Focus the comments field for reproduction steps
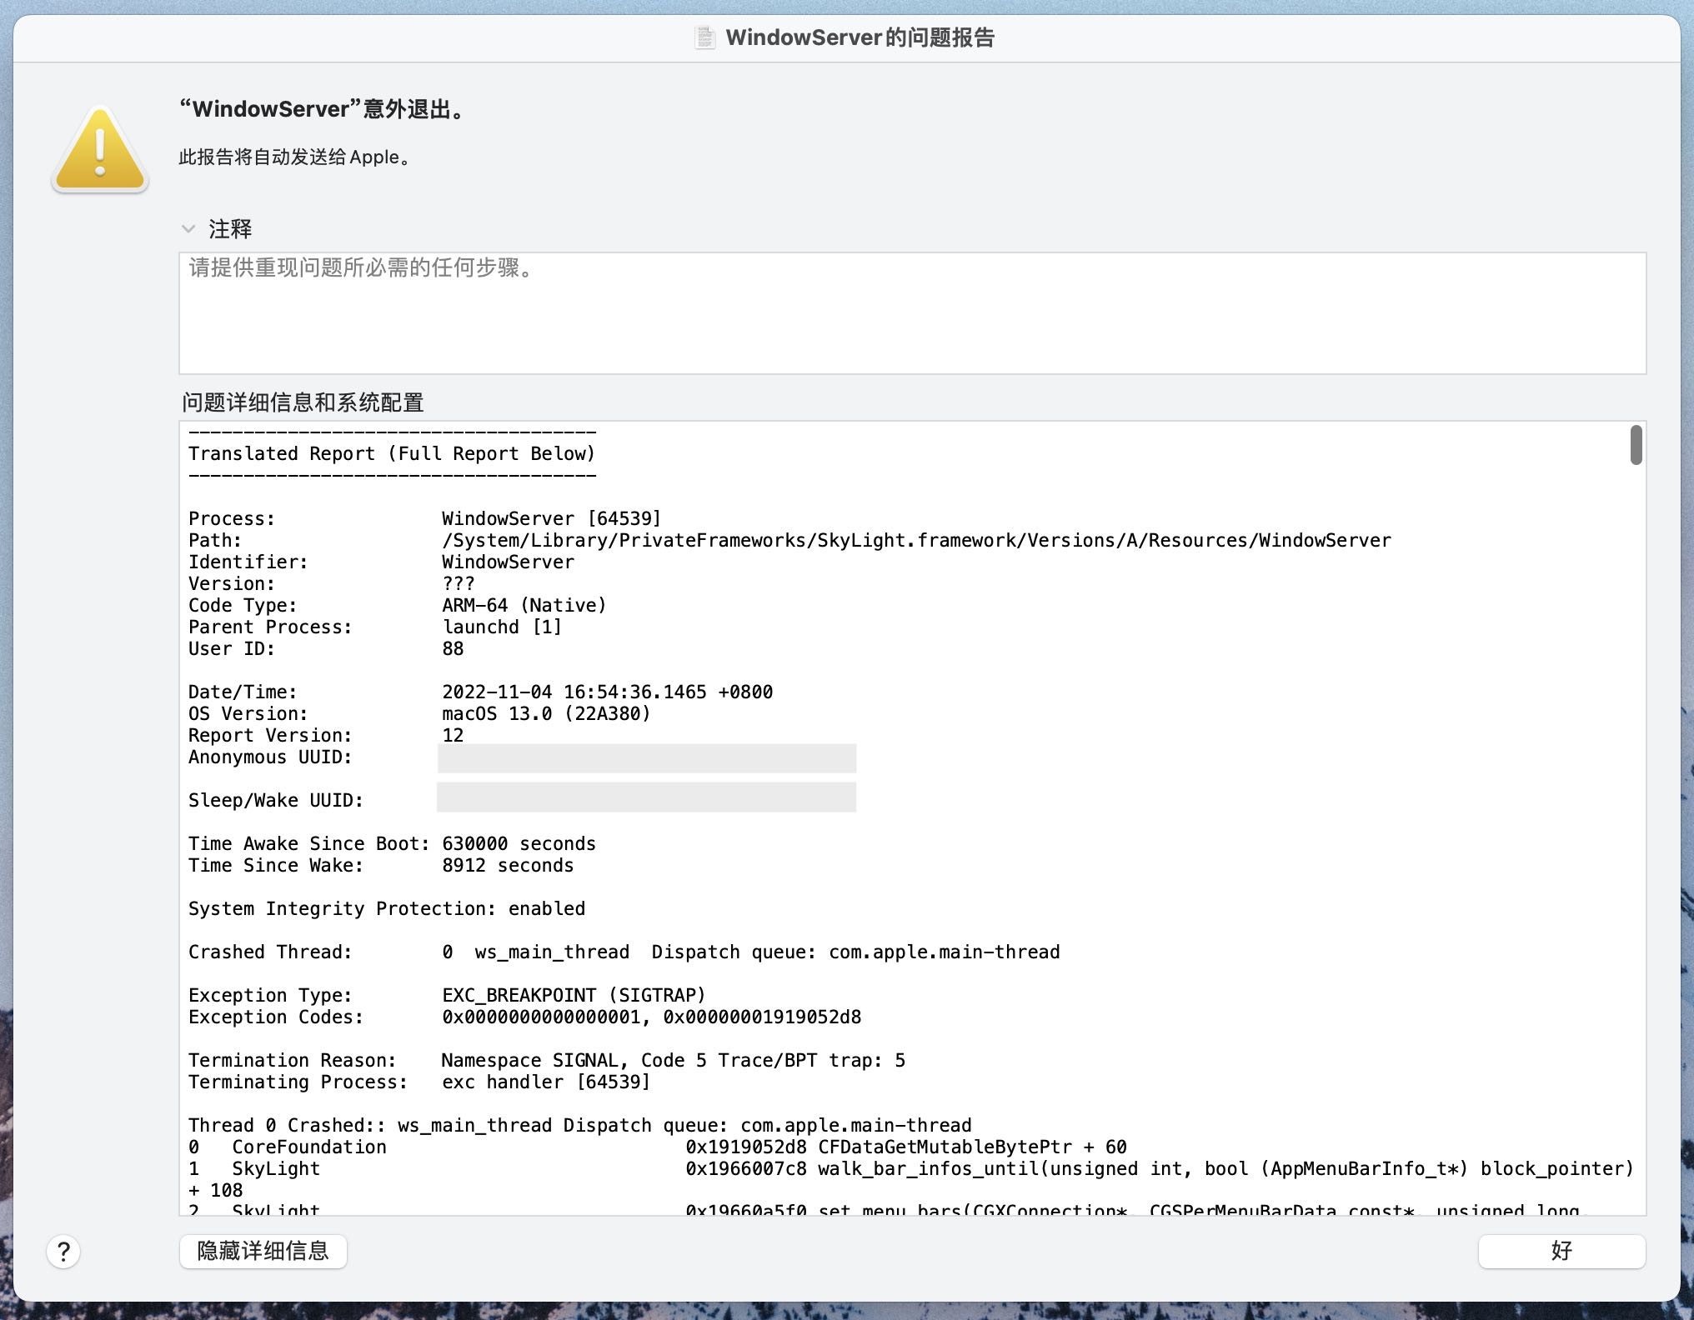The image size is (1694, 1320). point(912,313)
